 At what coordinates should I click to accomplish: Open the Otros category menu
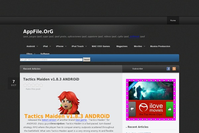pos(29,54)
